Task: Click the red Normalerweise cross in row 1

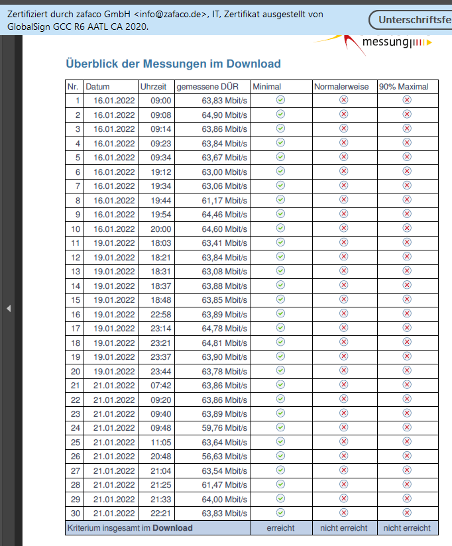Action: click(344, 100)
